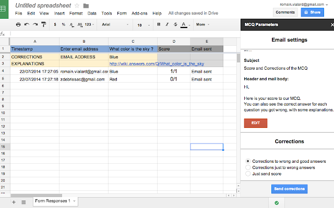Image resolution: width=334 pixels, height=208 pixels.
Task: Open the Google Sheets home icon
Action: click(4, 9)
